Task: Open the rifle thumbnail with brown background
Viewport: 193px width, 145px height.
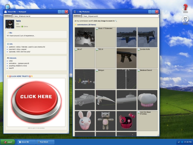Action: [x=127, y=58]
